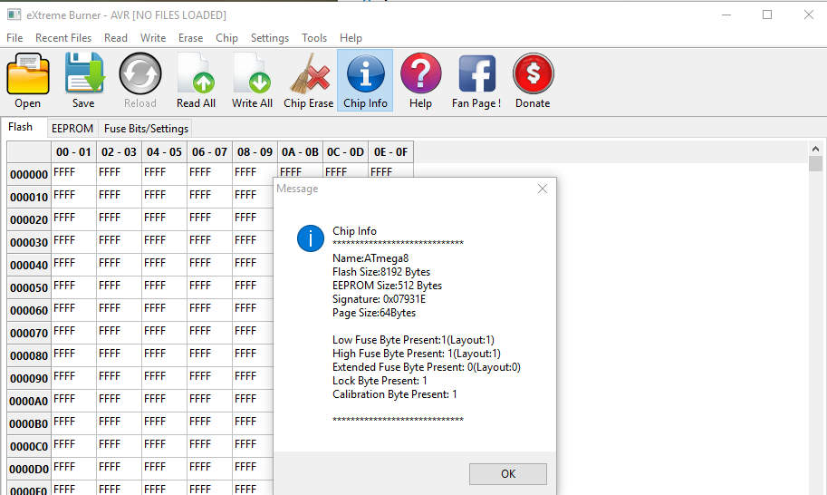This screenshot has width=827, height=495.
Task: Click the Save floppy disk icon
Action: [84, 73]
